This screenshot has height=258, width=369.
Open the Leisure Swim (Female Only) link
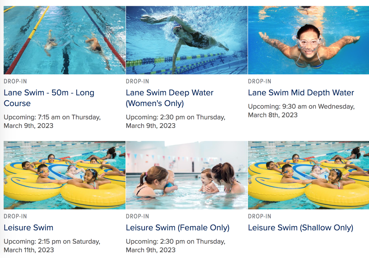[177, 228]
